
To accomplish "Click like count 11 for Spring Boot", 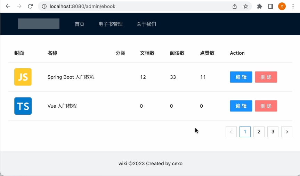I will [203, 77].
